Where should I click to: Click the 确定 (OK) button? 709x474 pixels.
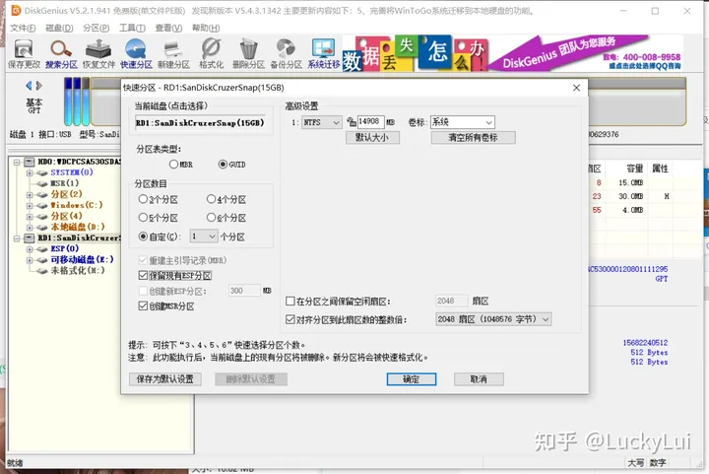412,378
